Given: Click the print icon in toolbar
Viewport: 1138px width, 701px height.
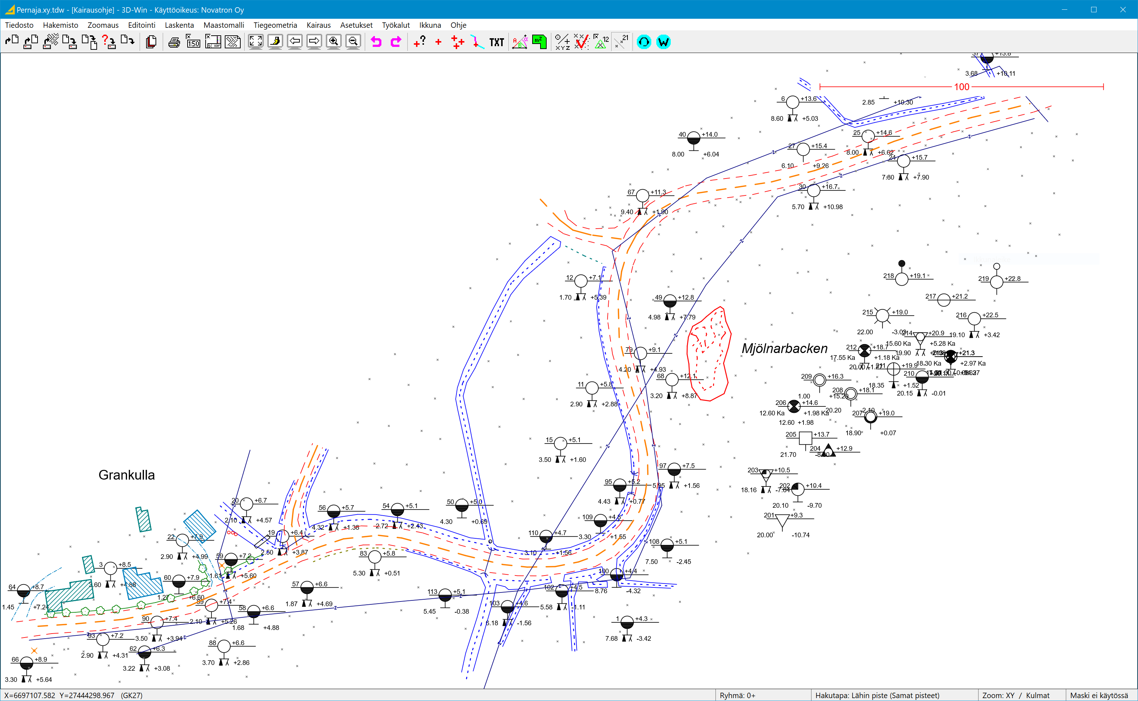Looking at the screenshot, I should point(174,42).
